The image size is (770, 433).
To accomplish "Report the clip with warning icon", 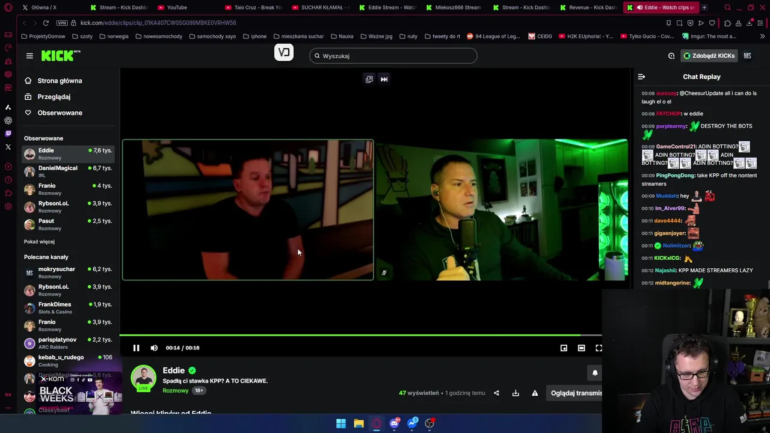I will coord(535,393).
